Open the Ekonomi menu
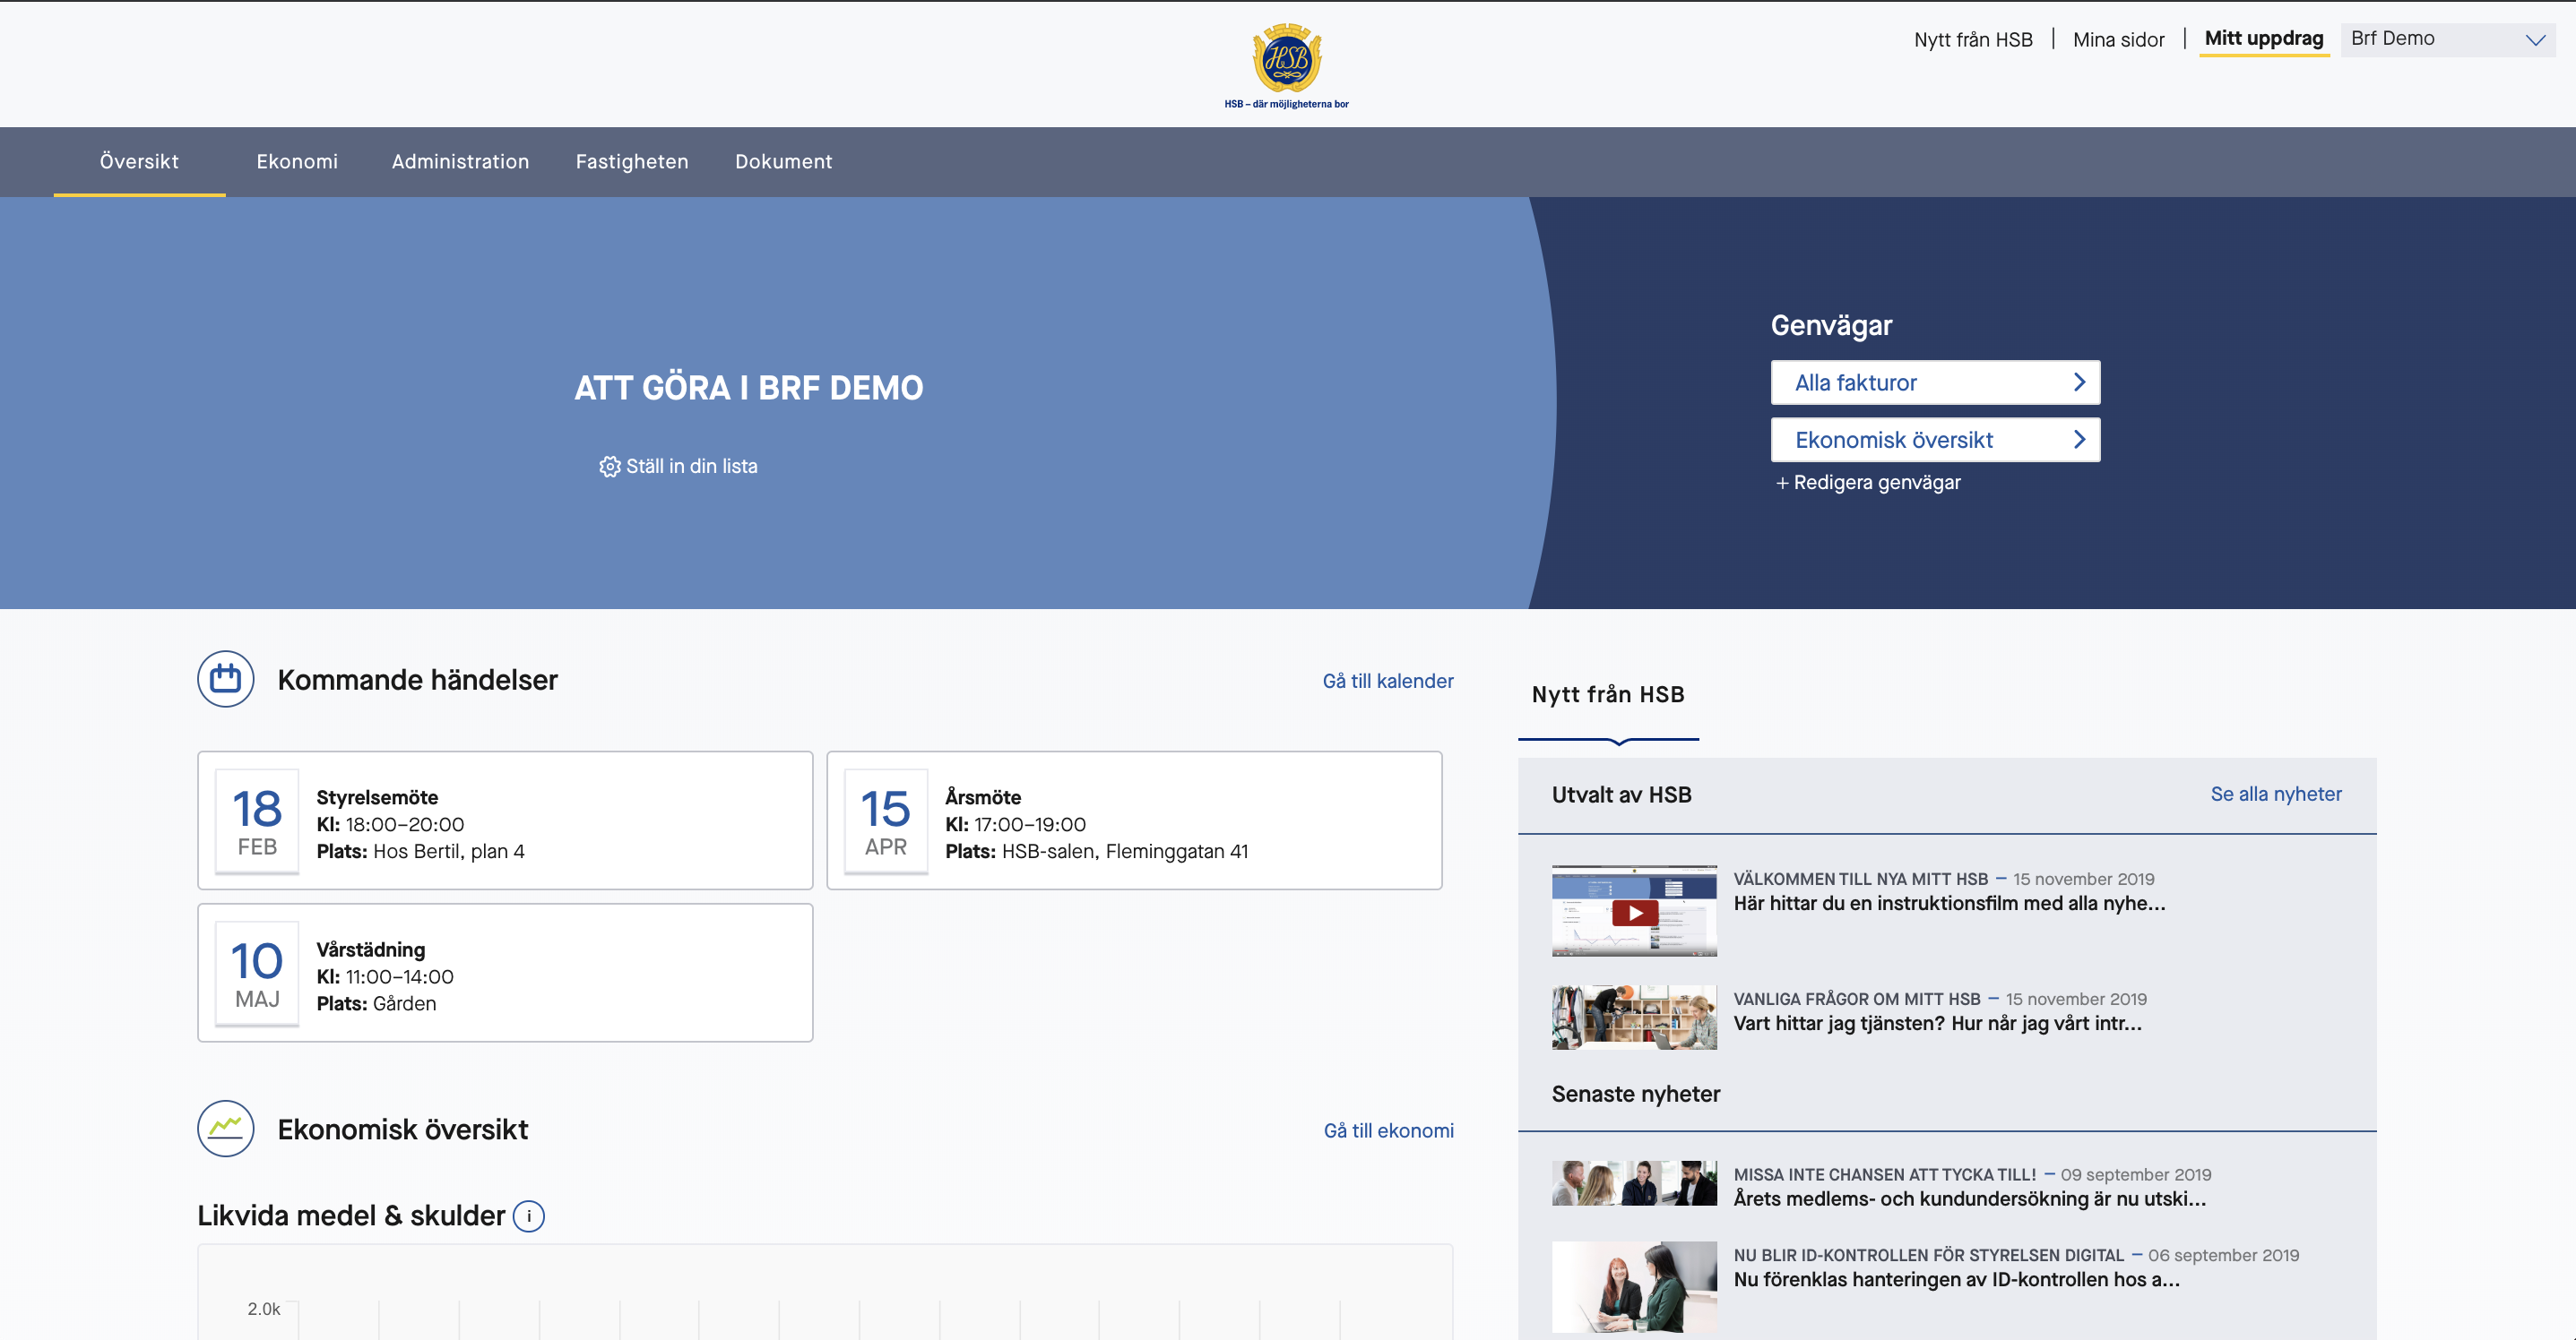The image size is (2576, 1340). click(x=297, y=162)
